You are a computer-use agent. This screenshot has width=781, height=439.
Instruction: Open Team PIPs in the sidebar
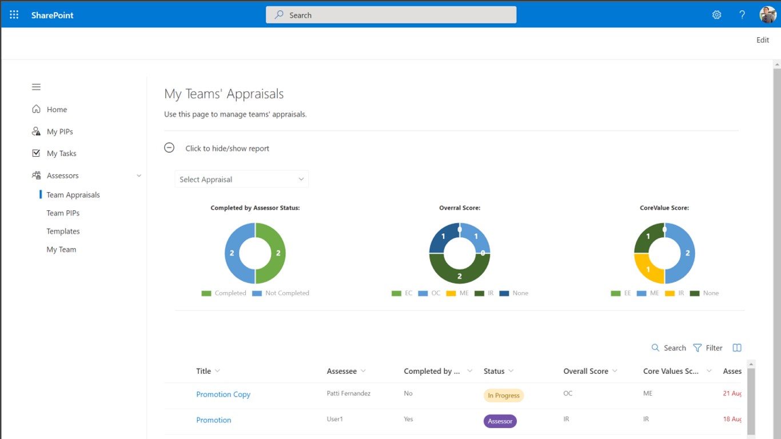pos(63,213)
